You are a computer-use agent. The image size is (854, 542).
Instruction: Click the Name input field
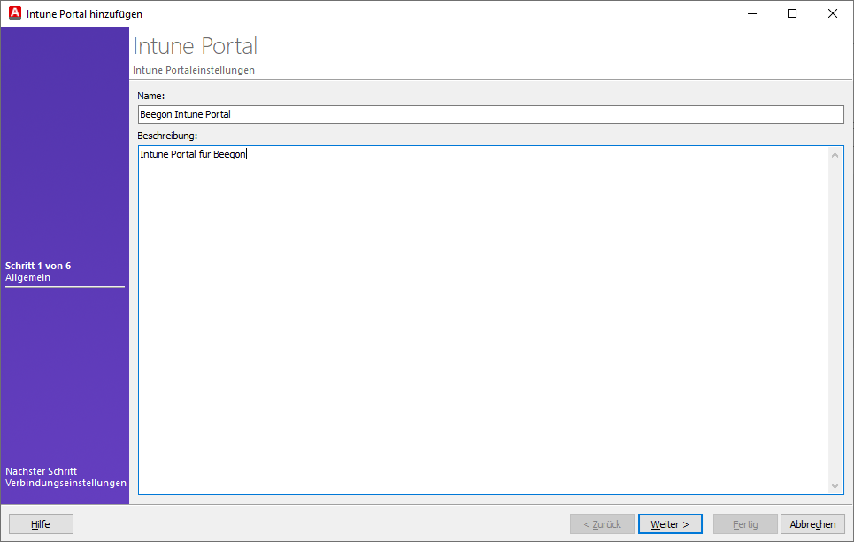[x=491, y=114]
